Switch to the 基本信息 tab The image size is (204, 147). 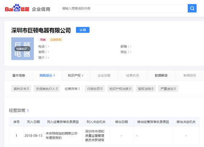[19, 75]
